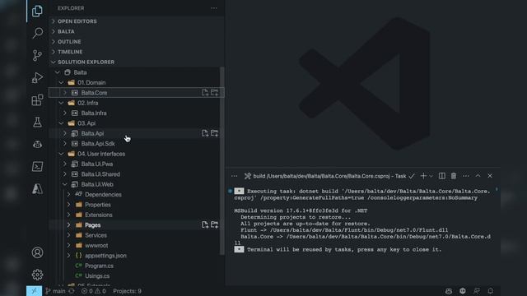The height and width of the screenshot is (296, 527).
Task: Open the terminal icon in activity bar
Action: [37, 166]
